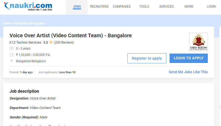Click the 'Posted: 1 day ago' text
The image size is (221, 126).
tap(21, 72)
